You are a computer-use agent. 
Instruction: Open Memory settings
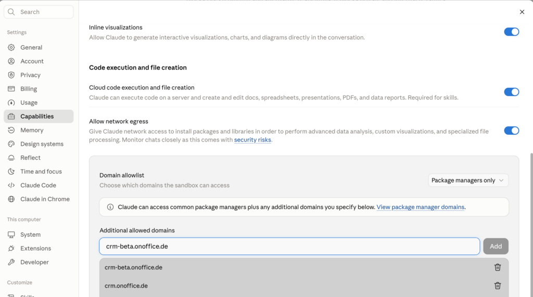pos(39,130)
